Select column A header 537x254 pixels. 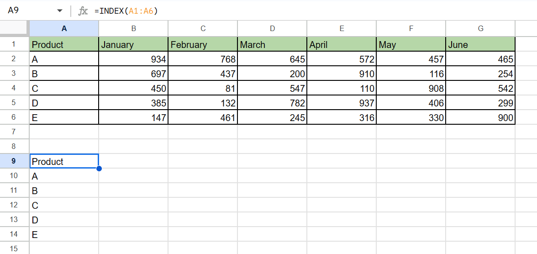64,29
